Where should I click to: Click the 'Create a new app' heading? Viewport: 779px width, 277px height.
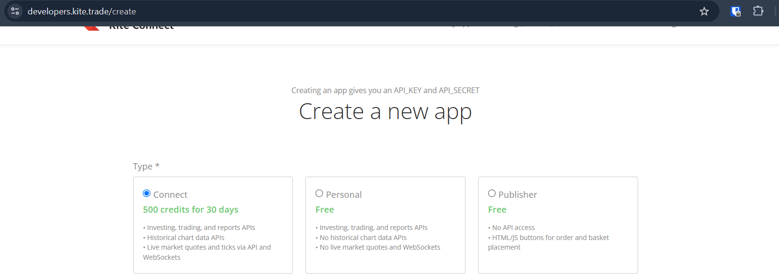coord(385,112)
